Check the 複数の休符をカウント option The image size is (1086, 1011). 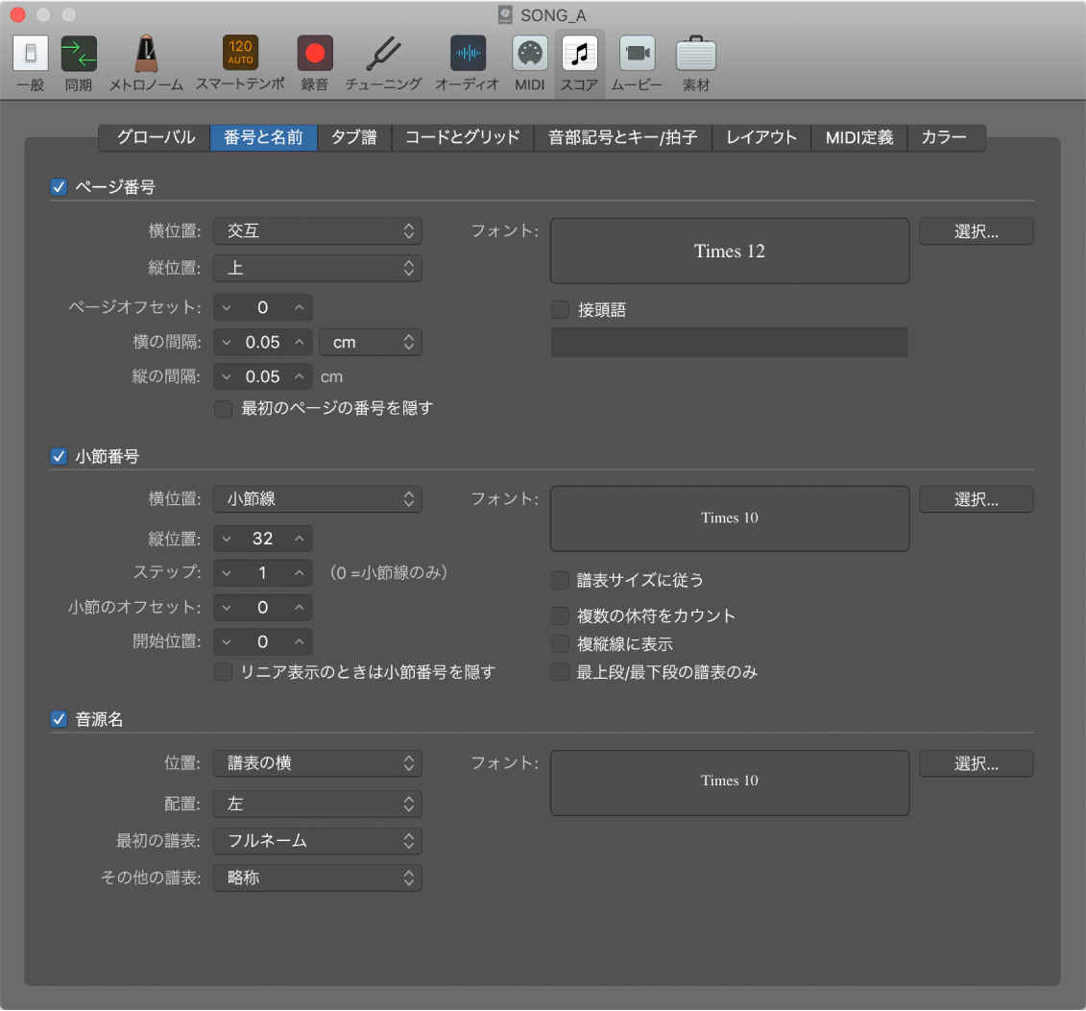click(560, 615)
